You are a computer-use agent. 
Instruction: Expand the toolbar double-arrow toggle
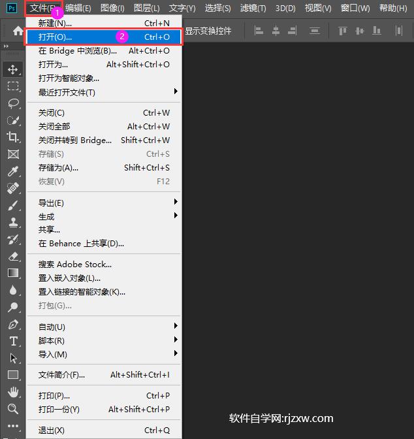coord(6,46)
